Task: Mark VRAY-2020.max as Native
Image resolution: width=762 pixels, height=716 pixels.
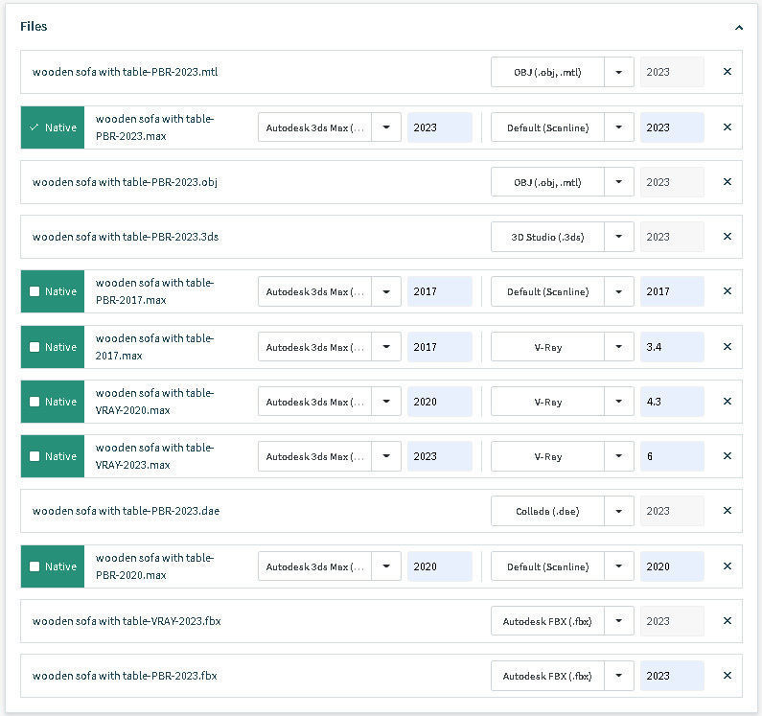Action: click(x=35, y=402)
